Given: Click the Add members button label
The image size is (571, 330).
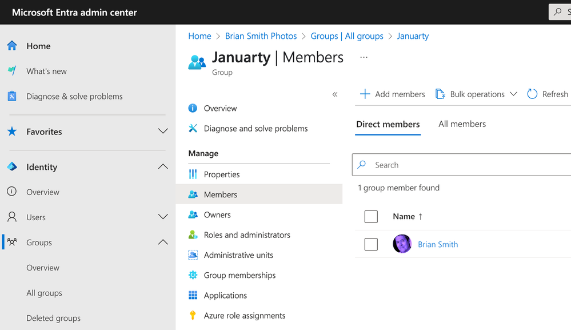Looking at the screenshot, I should [x=400, y=94].
